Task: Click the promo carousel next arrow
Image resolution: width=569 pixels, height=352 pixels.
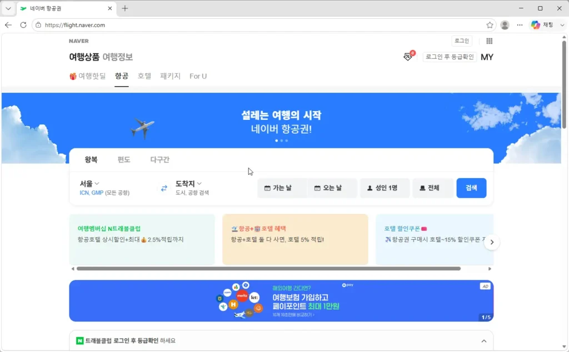Action: (492, 242)
